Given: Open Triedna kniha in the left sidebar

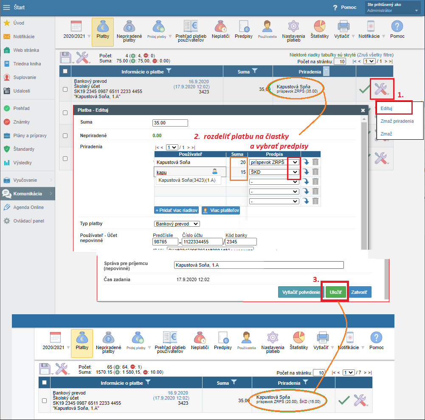Looking at the screenshot, I should click(27, 64).
